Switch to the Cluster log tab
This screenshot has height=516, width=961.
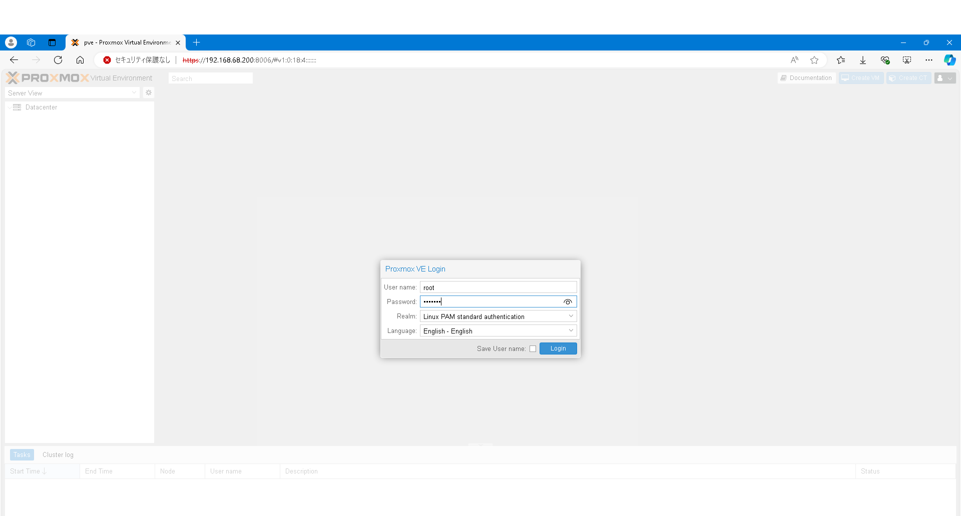pyautogui.click(x=58, y=454)
